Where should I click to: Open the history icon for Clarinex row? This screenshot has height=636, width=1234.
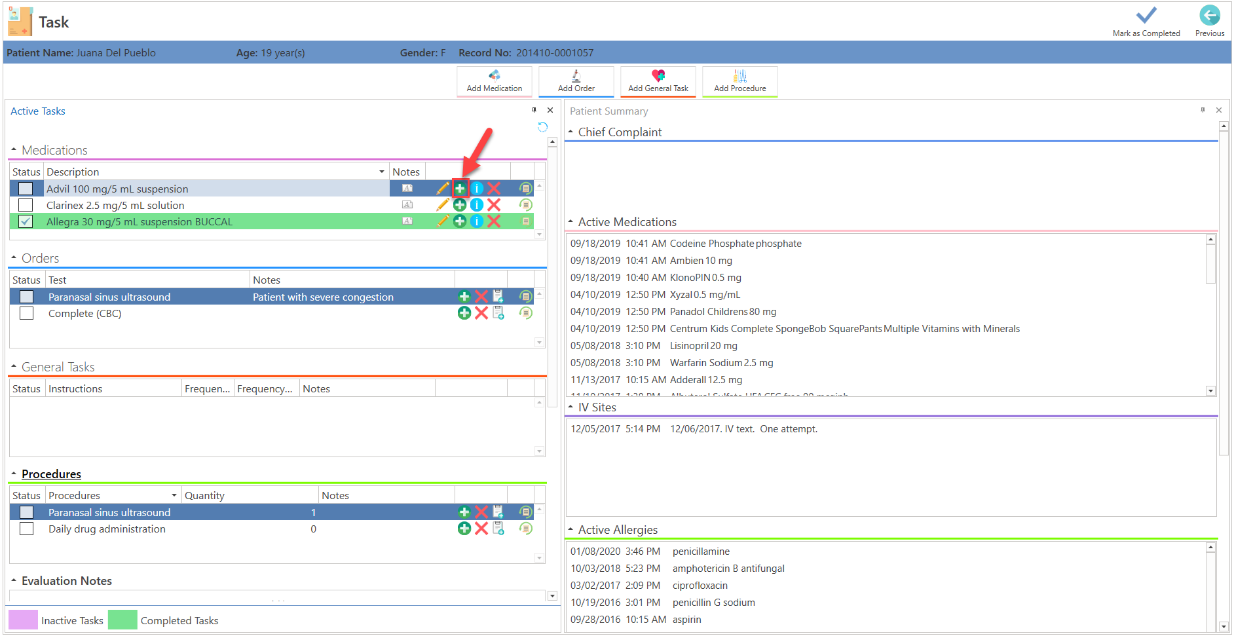525,205
